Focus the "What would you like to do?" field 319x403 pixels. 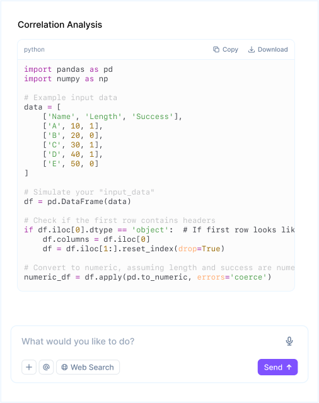[152, 341]
